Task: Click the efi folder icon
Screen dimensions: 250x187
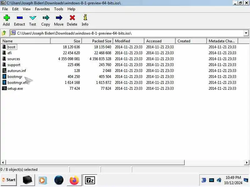Action: pos(4,53)
